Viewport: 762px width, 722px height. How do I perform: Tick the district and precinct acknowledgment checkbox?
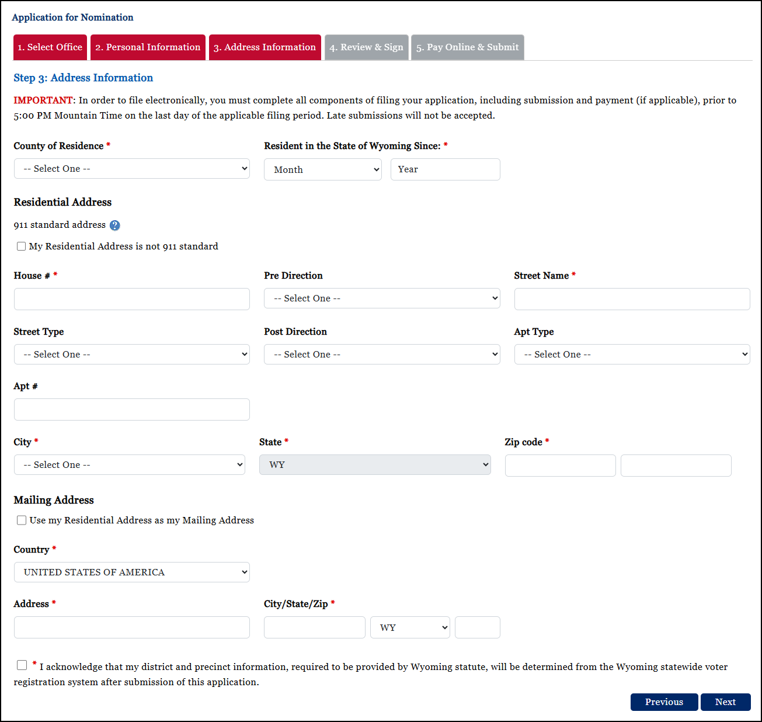[x=22, y=665]
